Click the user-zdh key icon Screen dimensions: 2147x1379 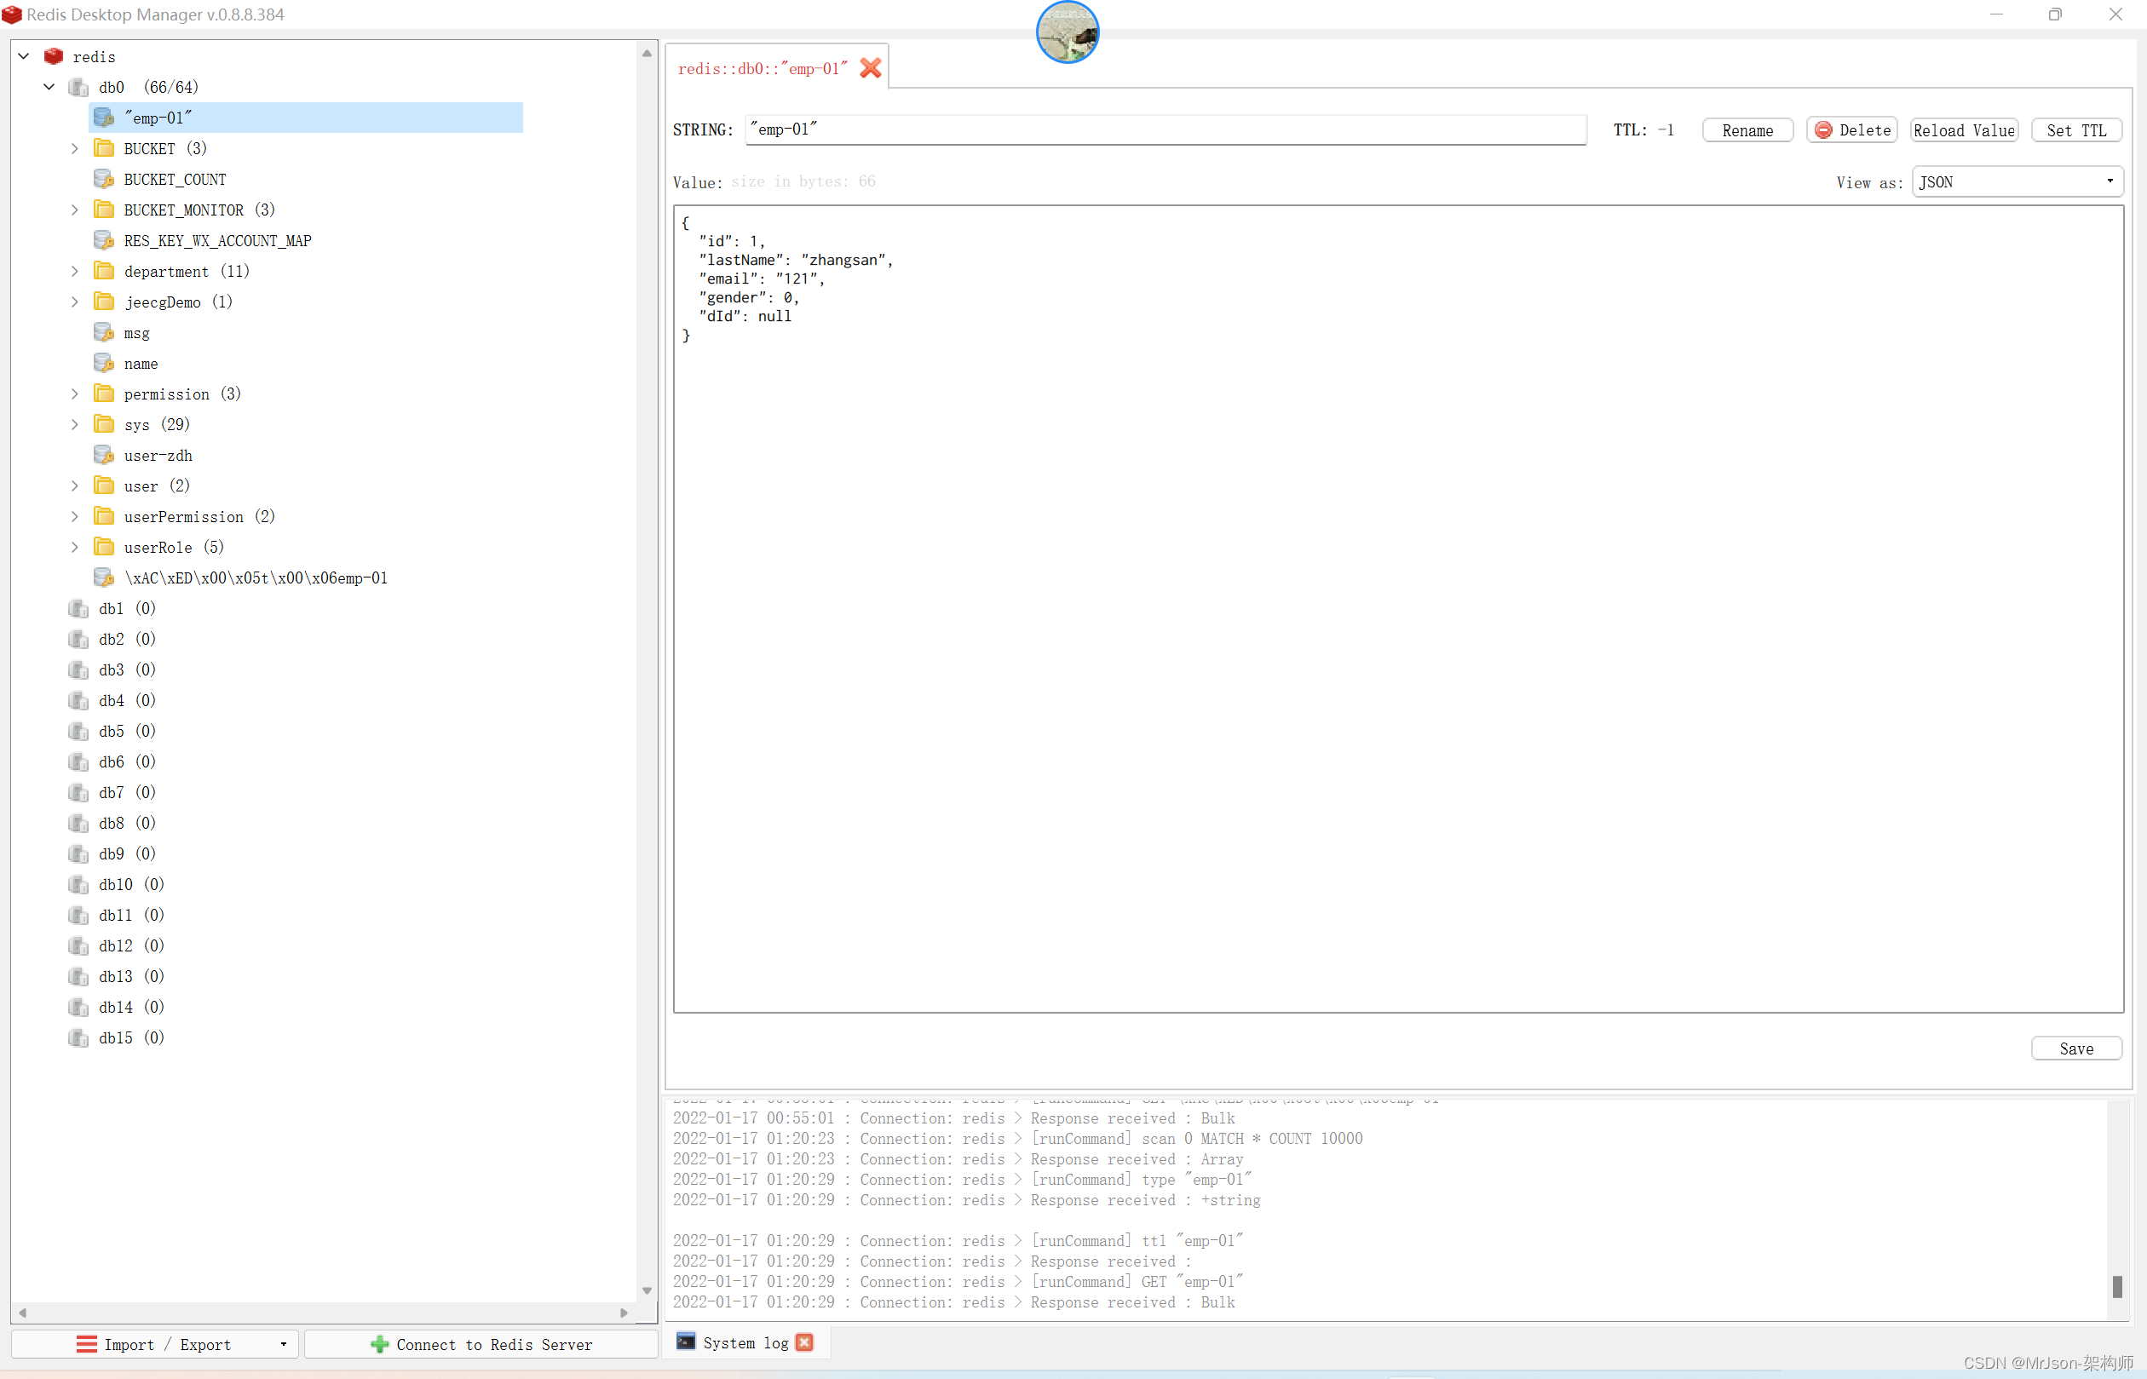(x=104, y=455)
